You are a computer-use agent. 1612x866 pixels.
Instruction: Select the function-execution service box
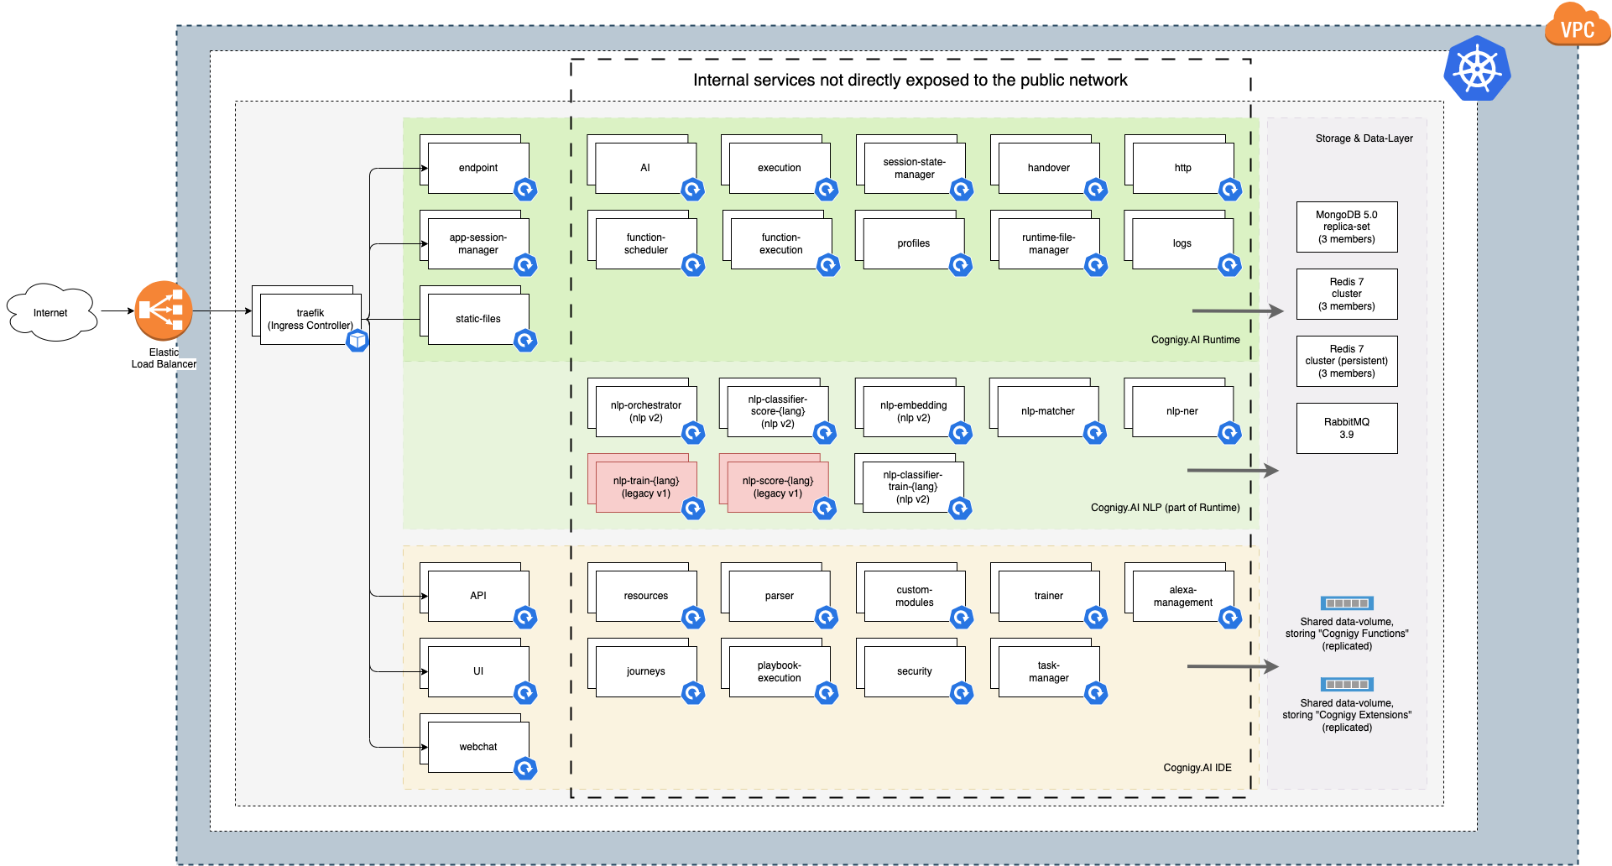[x=781, y=243]
